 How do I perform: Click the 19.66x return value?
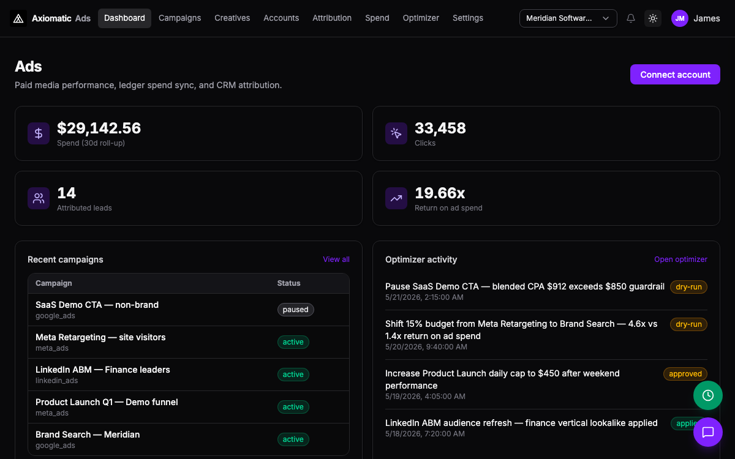[440, 193]
